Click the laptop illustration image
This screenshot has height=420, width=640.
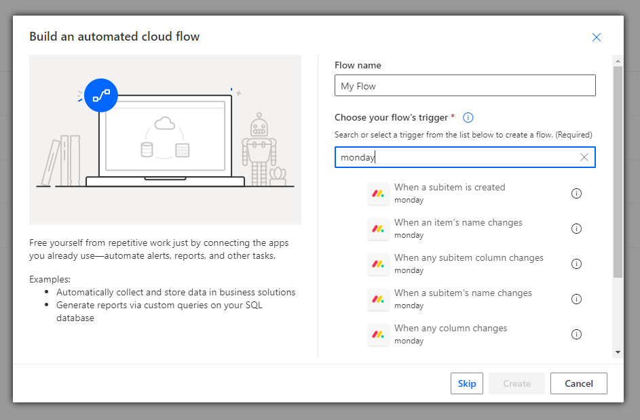click(166, 140)
